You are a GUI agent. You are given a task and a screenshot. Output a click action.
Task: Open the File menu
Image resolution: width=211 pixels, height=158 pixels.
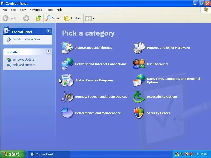4,10
